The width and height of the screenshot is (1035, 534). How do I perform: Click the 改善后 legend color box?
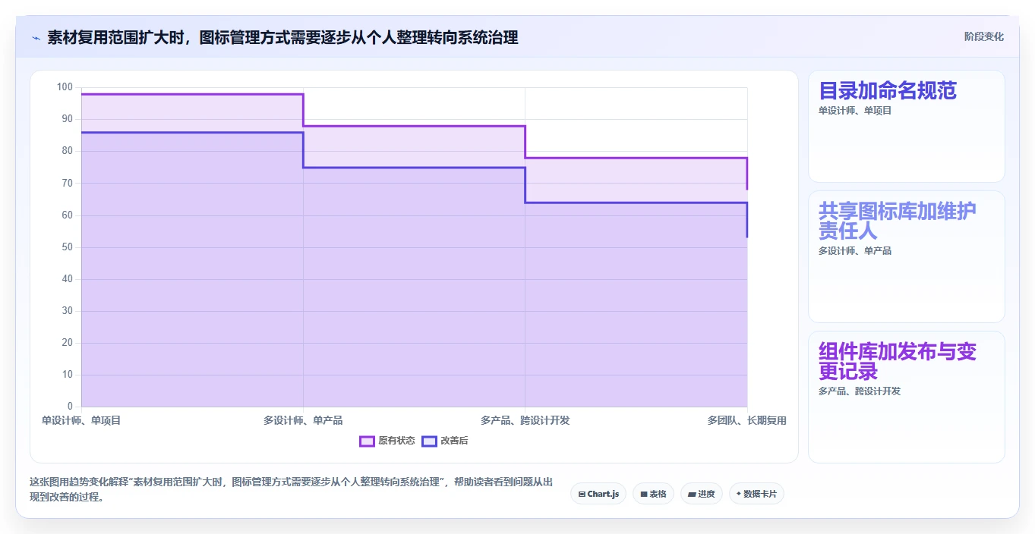tap(429, 441)
